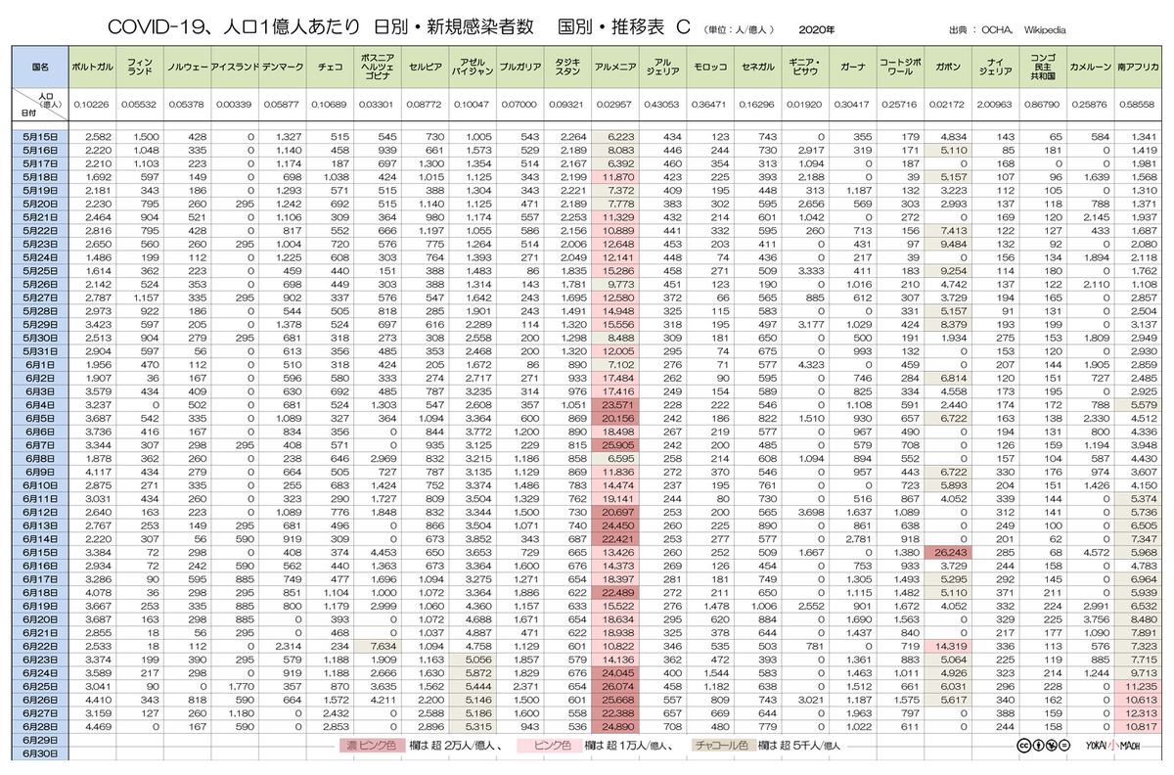The height and width of the screenshot is (775, 1174).
Task: Click the チャコール色 legend swatch
Action: [725, 746]
